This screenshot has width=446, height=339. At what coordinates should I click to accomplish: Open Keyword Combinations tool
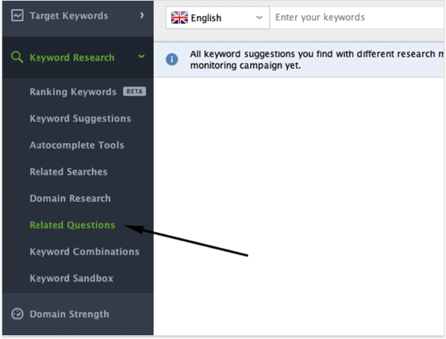84,252
